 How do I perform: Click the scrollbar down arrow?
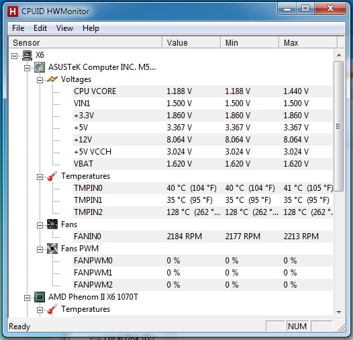[339, 312]
